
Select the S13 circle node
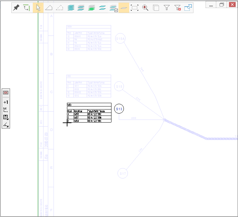point(119,109)
